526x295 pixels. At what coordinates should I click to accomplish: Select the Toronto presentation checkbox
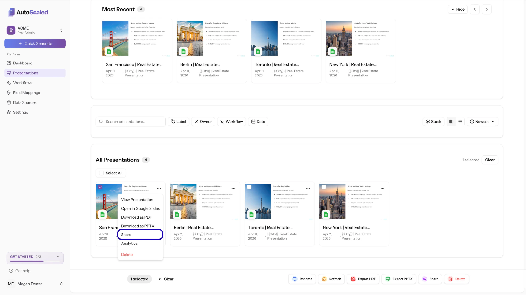[250, 187]
